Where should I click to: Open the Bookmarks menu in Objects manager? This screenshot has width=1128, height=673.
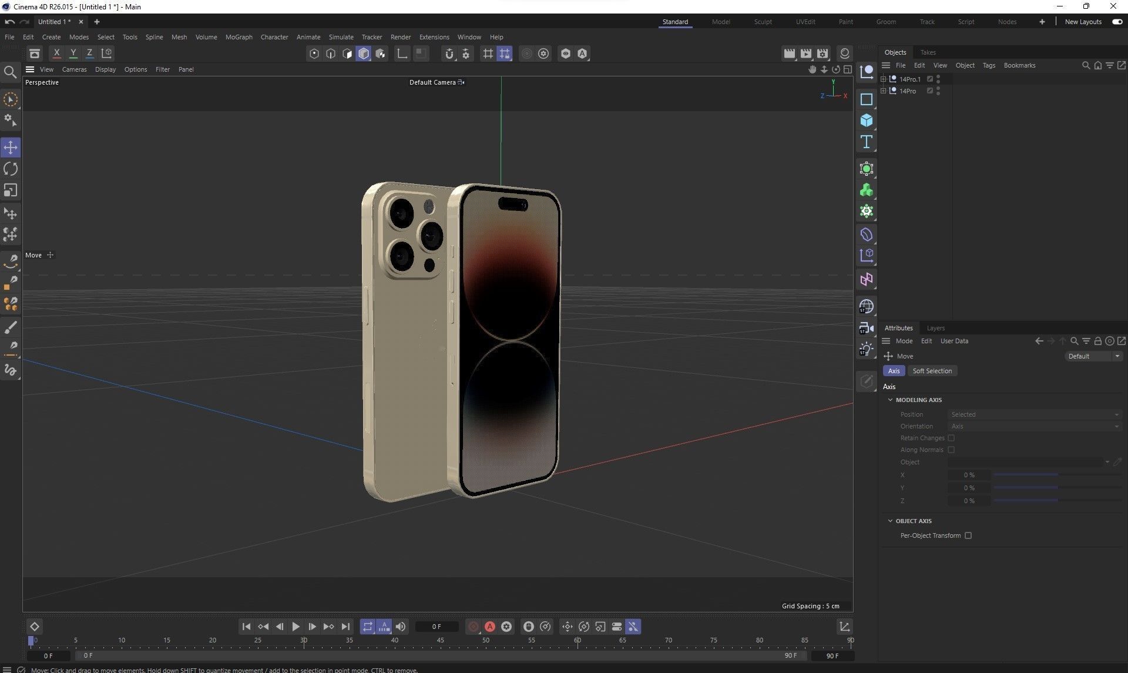pyautogui.click(x=1019, y=65)
